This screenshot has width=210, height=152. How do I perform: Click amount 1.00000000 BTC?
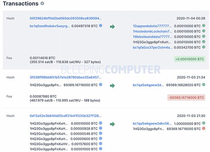tap(187, 124)
